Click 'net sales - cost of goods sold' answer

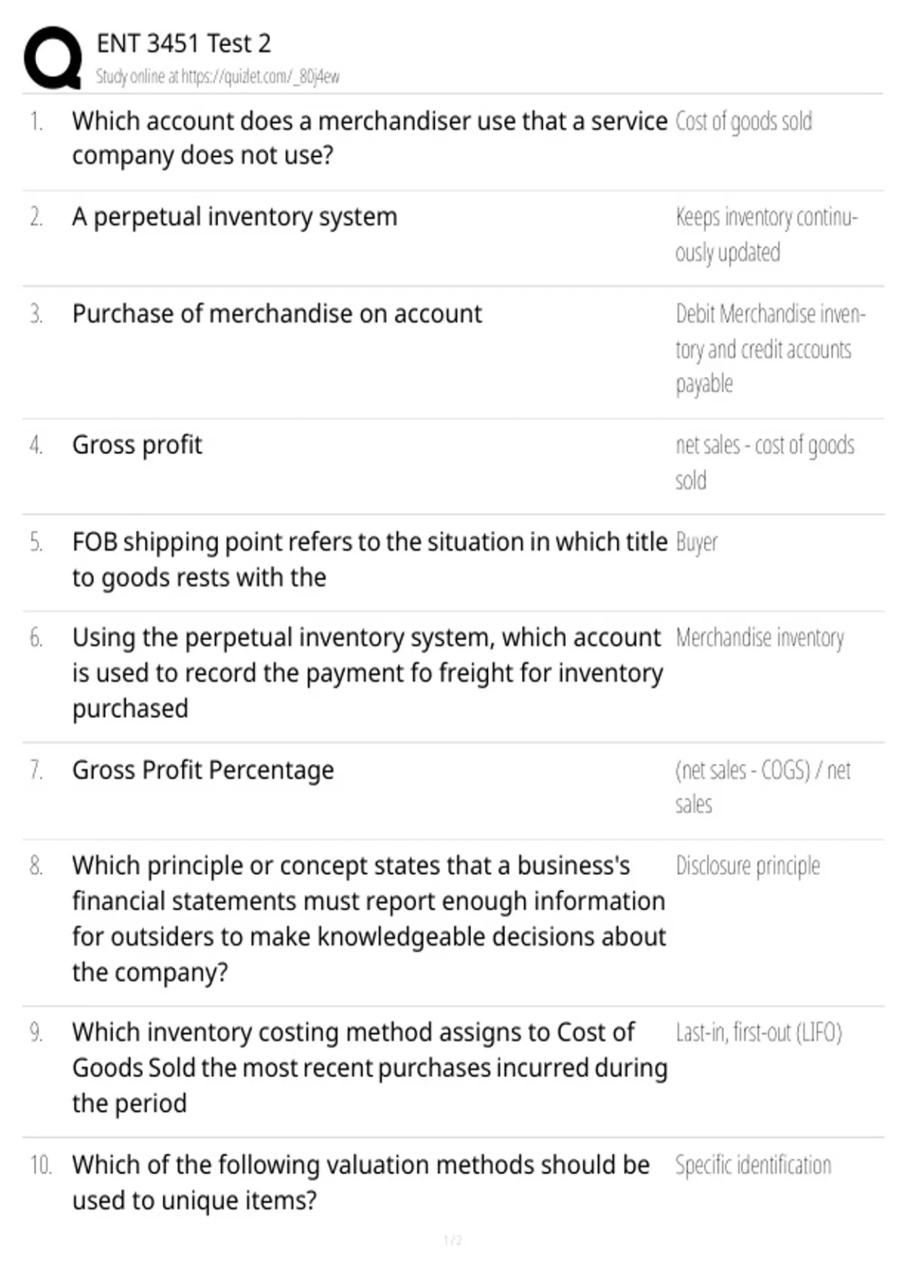765,462
